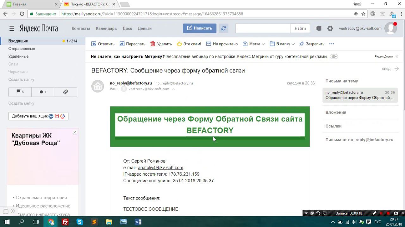This screenshot has height=227, width=405.
Task: Close the Яндекс.Директ ad banner
Action: (397, 56)
